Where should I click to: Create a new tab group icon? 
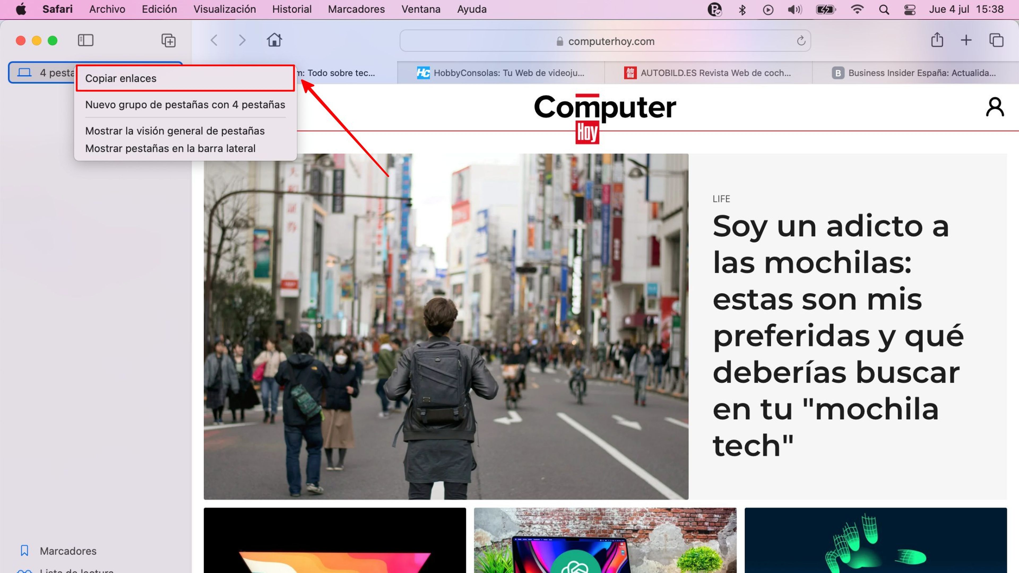169,40
